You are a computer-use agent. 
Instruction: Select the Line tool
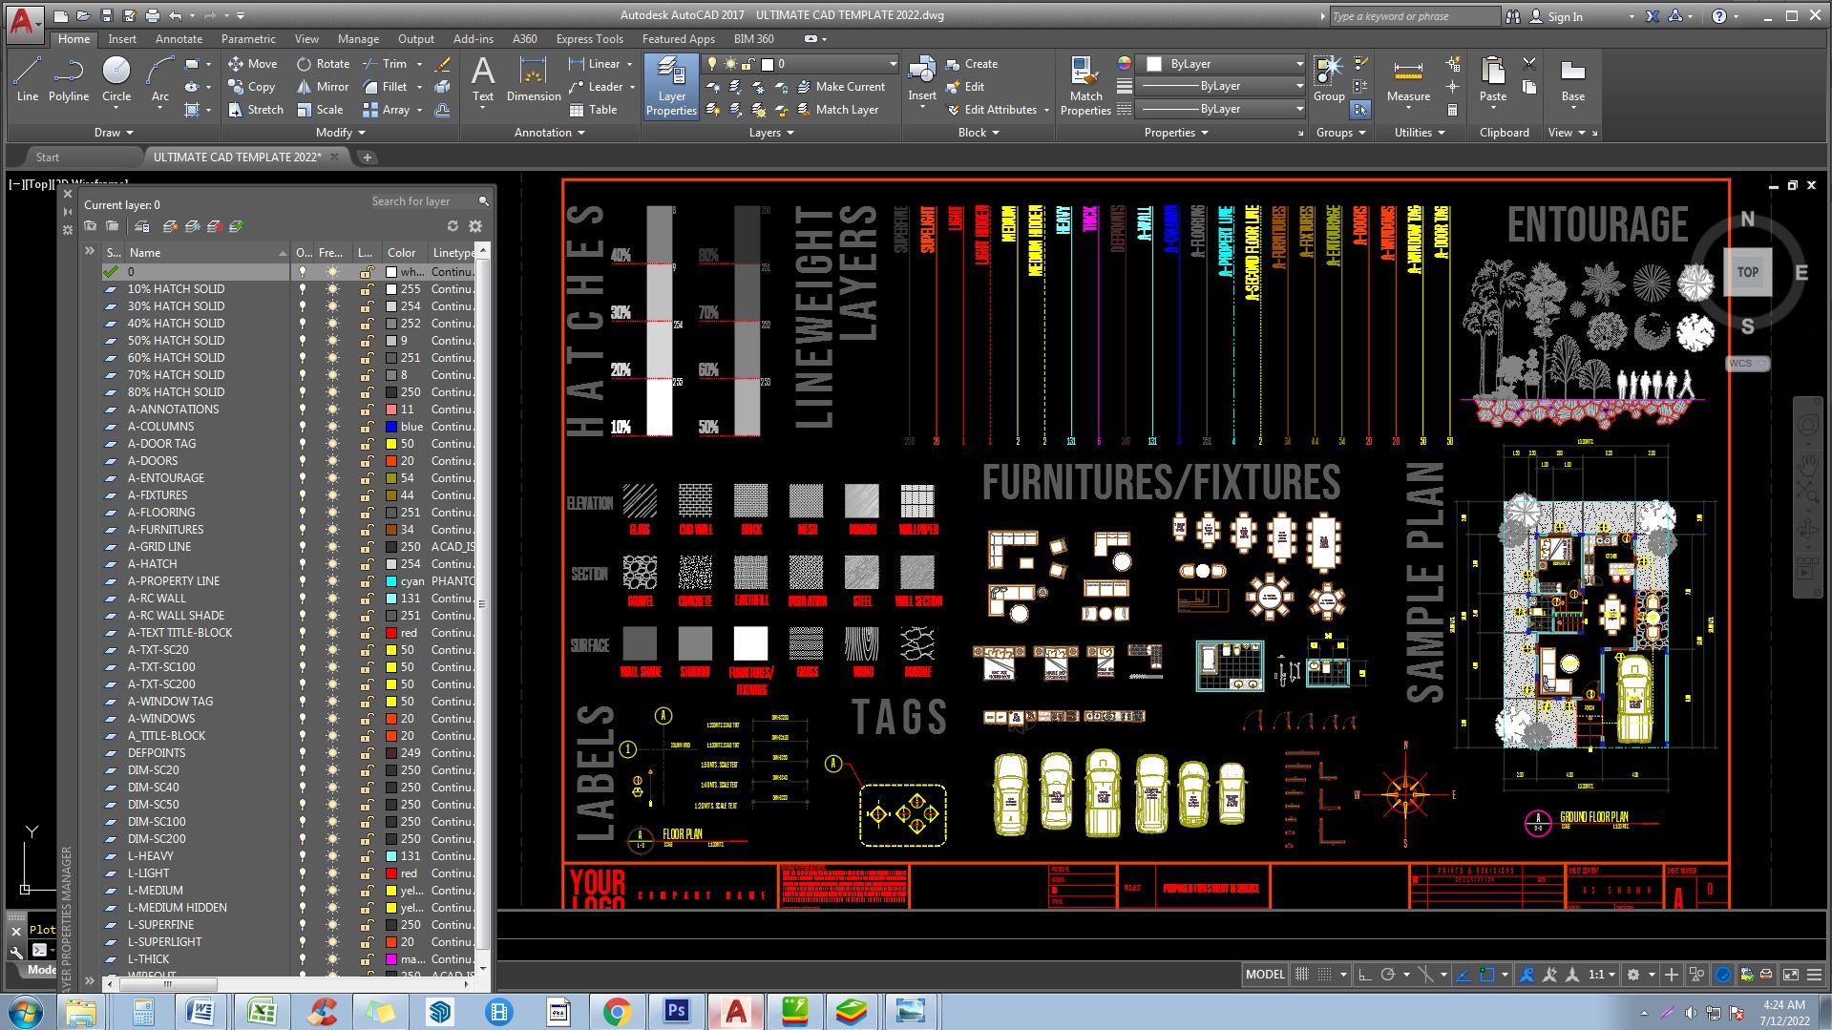[28, 78]
